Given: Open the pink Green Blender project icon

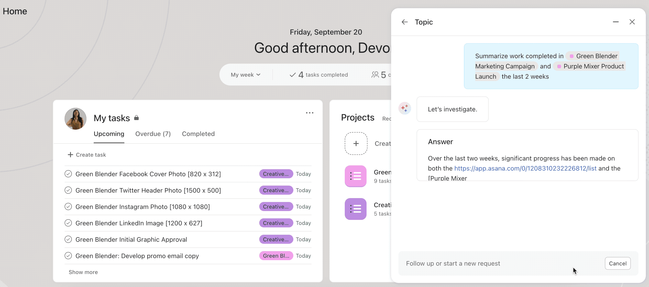Looking at the screenshot, I should coord(355,176).
